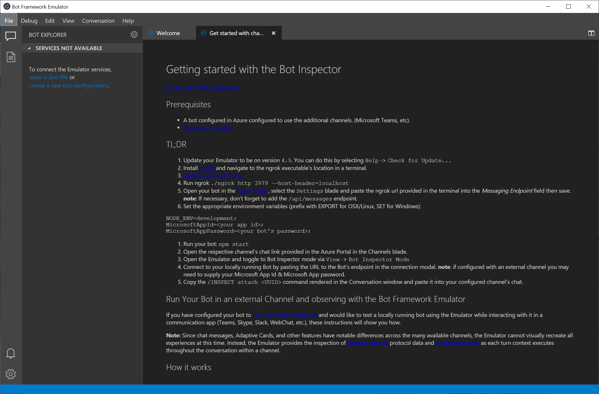Open the Resources document icon in sidebar
The image size is (599, 394).
coord(11,57)
